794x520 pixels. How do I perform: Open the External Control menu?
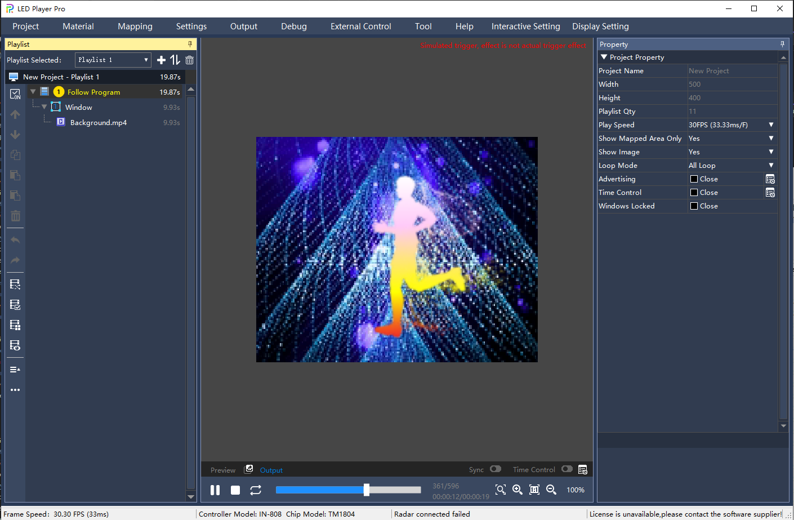360,26
